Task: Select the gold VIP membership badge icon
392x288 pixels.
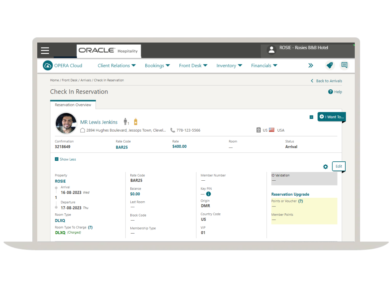Action: [136, 121]
